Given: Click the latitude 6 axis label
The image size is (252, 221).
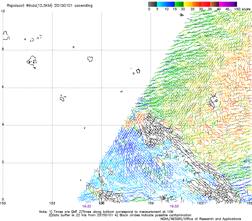Looking at the screenshot, I should 3,87.
